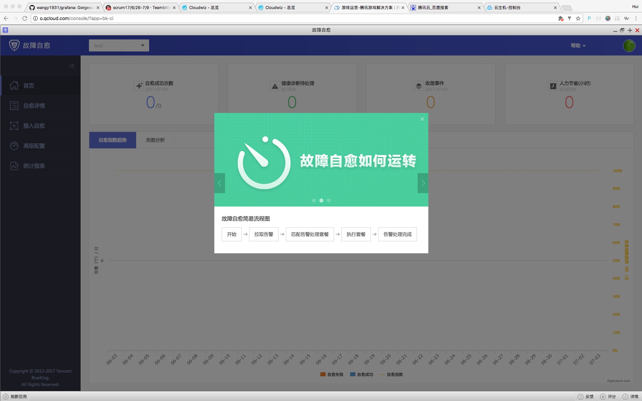Viewport: 642px width, 401px height.
Task: Select the third carousel indicator dot
Action: [329, 200]
